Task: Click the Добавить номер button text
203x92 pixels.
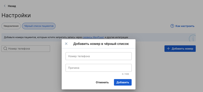Action: point(182,49)
